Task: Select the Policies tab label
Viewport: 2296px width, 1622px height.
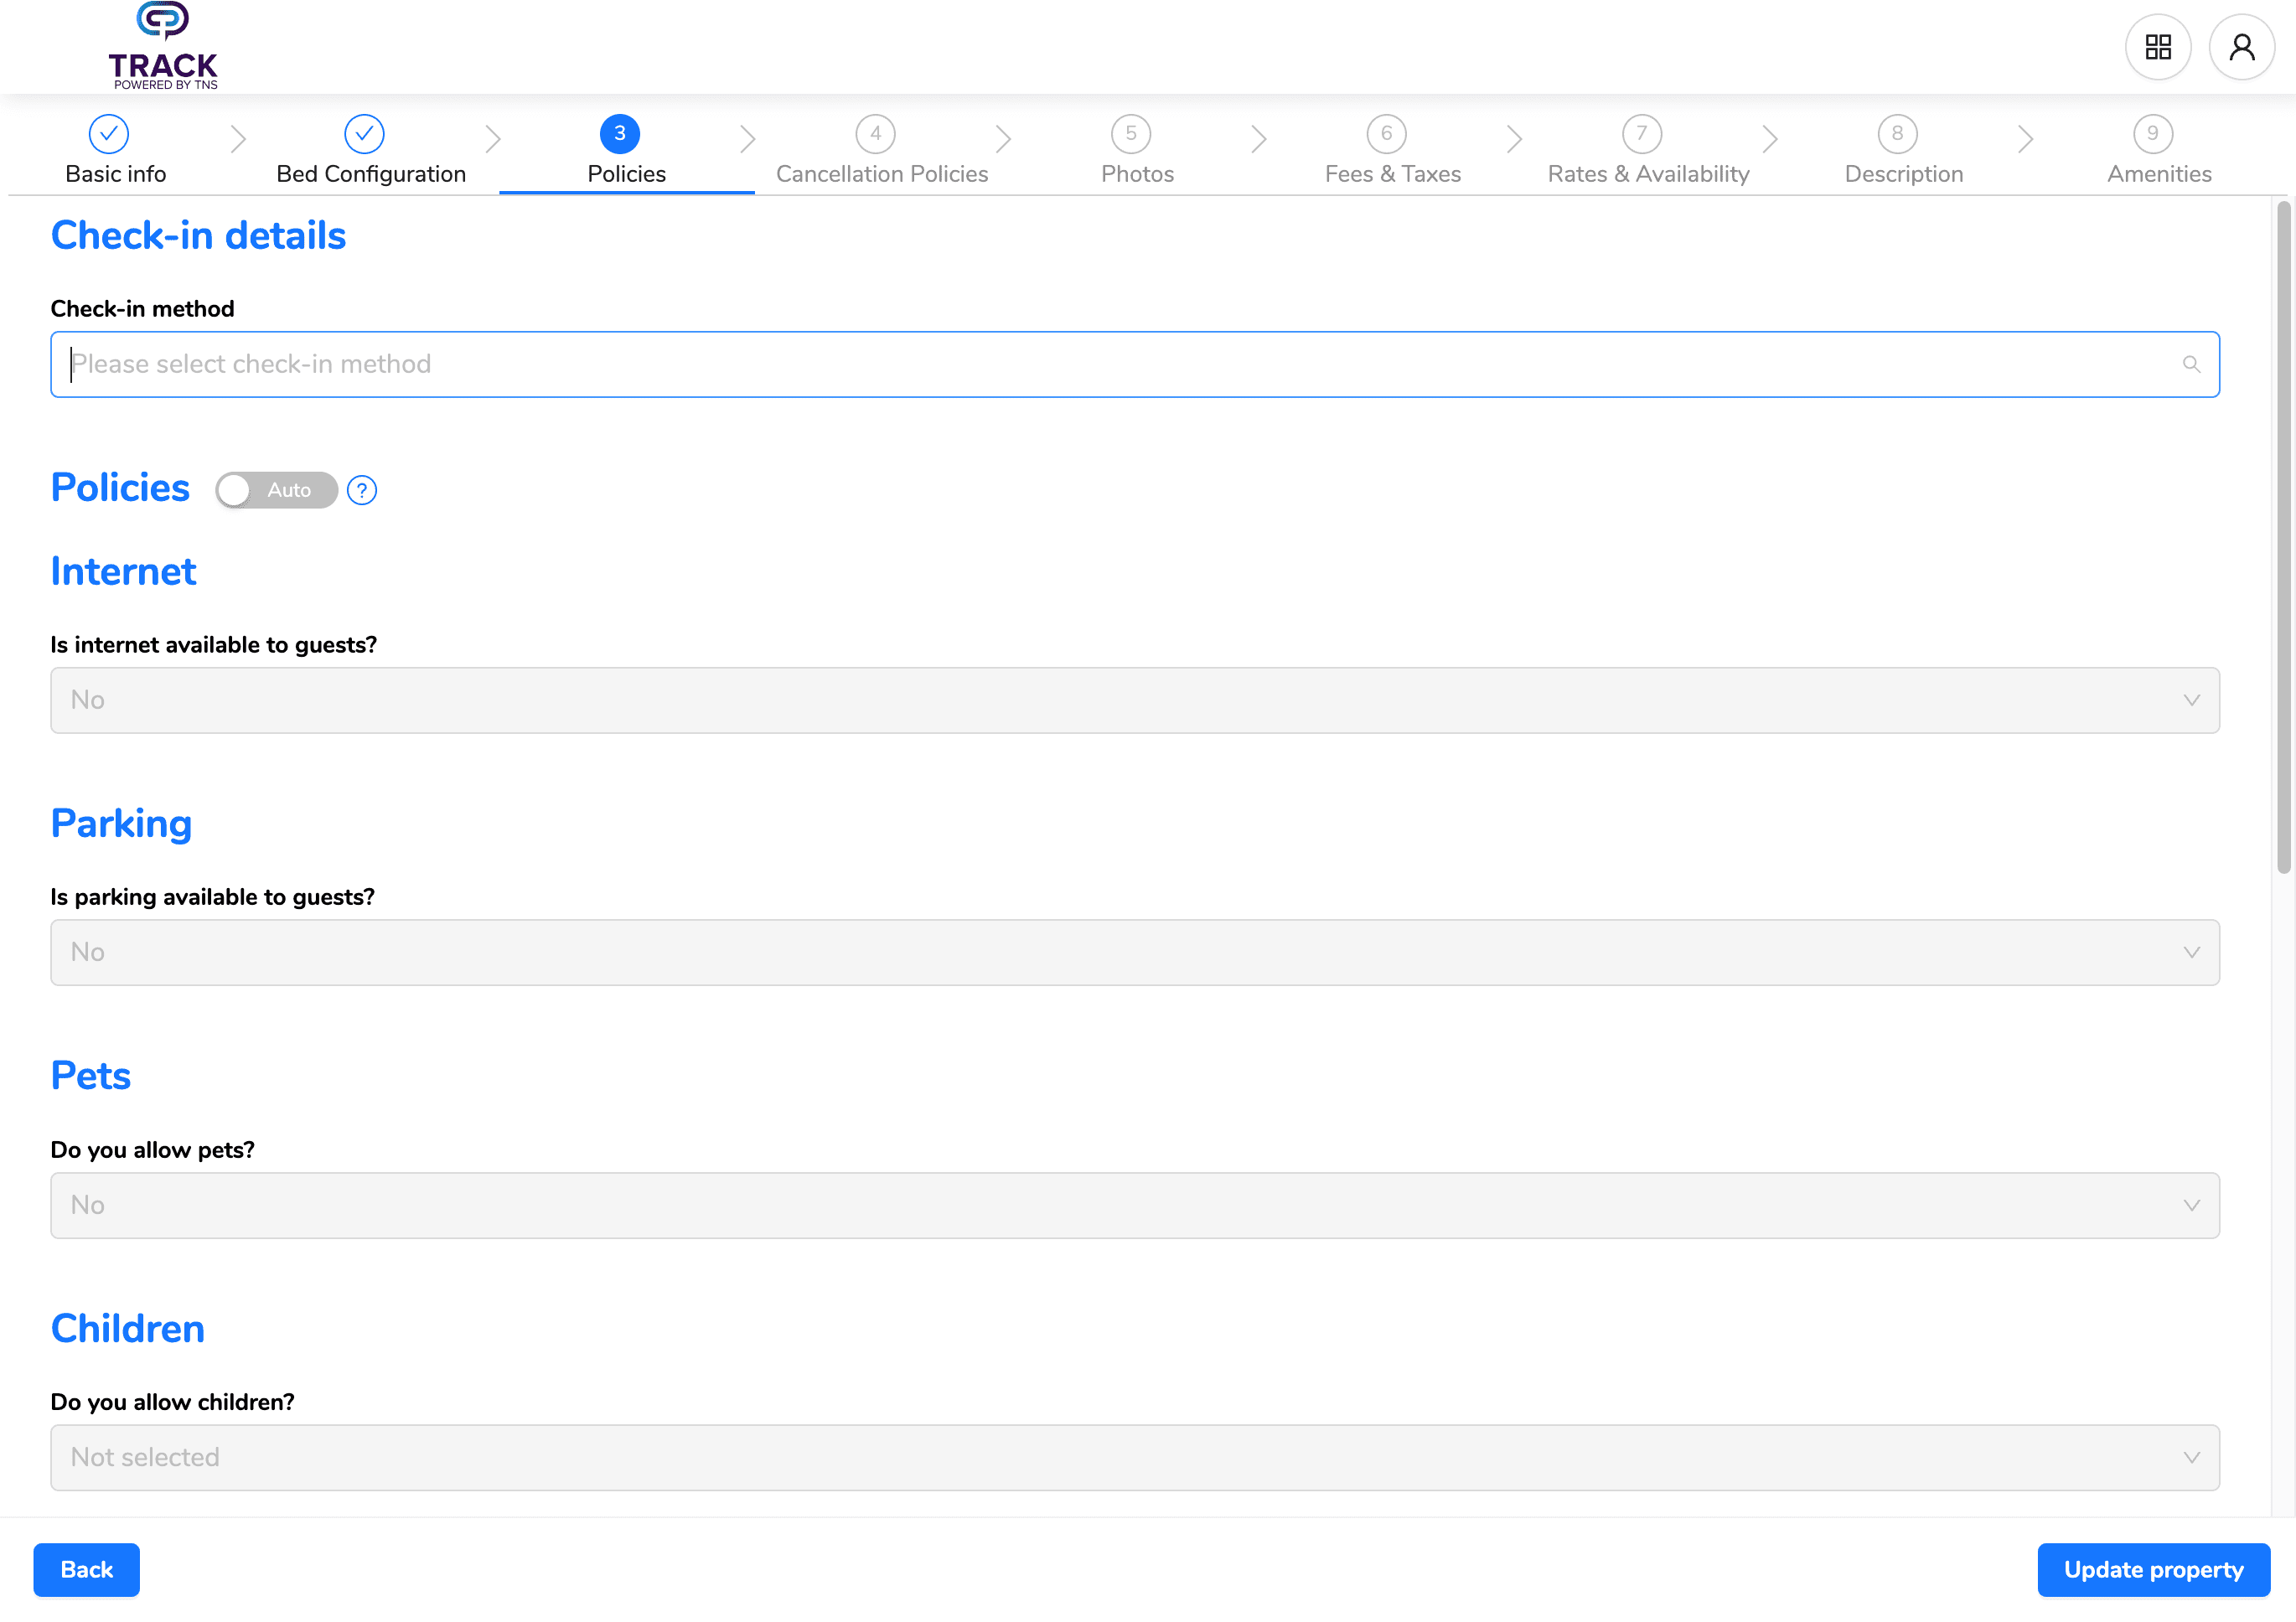Action: pyautogui.click(x=627, y=174)
